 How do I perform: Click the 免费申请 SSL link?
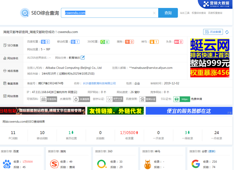[197, 99]
